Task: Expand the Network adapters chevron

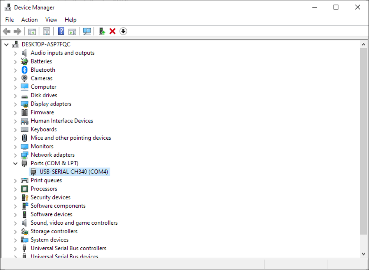Action: [15, 156]
